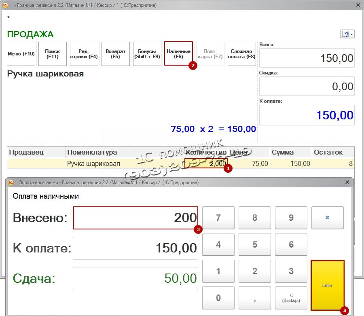This screenshot has height=316, width=364.
Task: Click the Меню (F10) button
Action: tap(21, 54)
